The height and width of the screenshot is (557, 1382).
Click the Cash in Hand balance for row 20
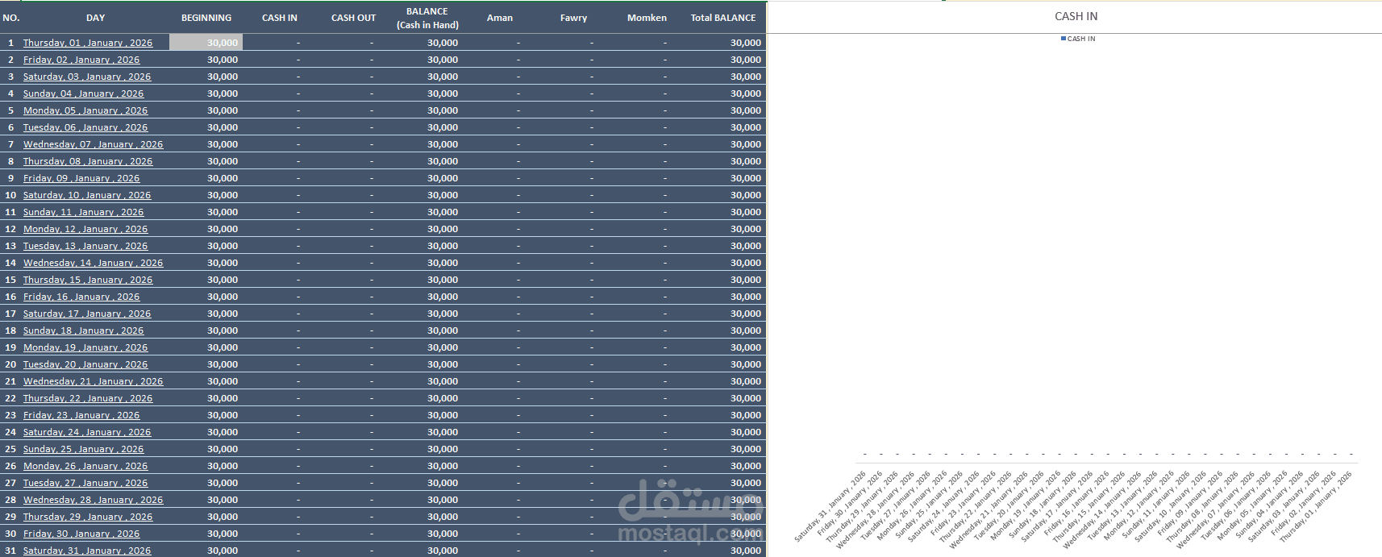(443, 364)
